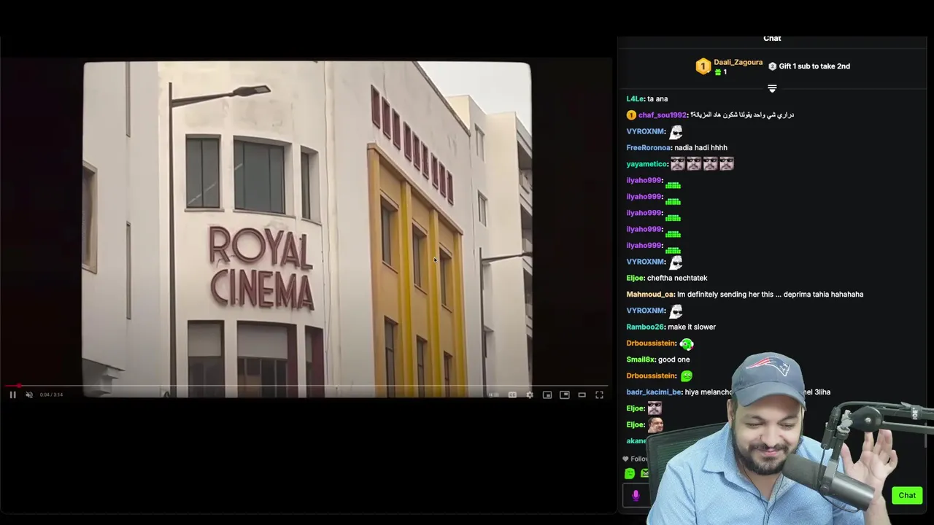Click the Chat panel header
This screenshot has width=934, height=525.
point(772,39)
